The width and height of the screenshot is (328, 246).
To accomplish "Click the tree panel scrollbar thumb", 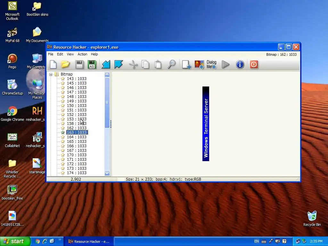I will 107,102.
